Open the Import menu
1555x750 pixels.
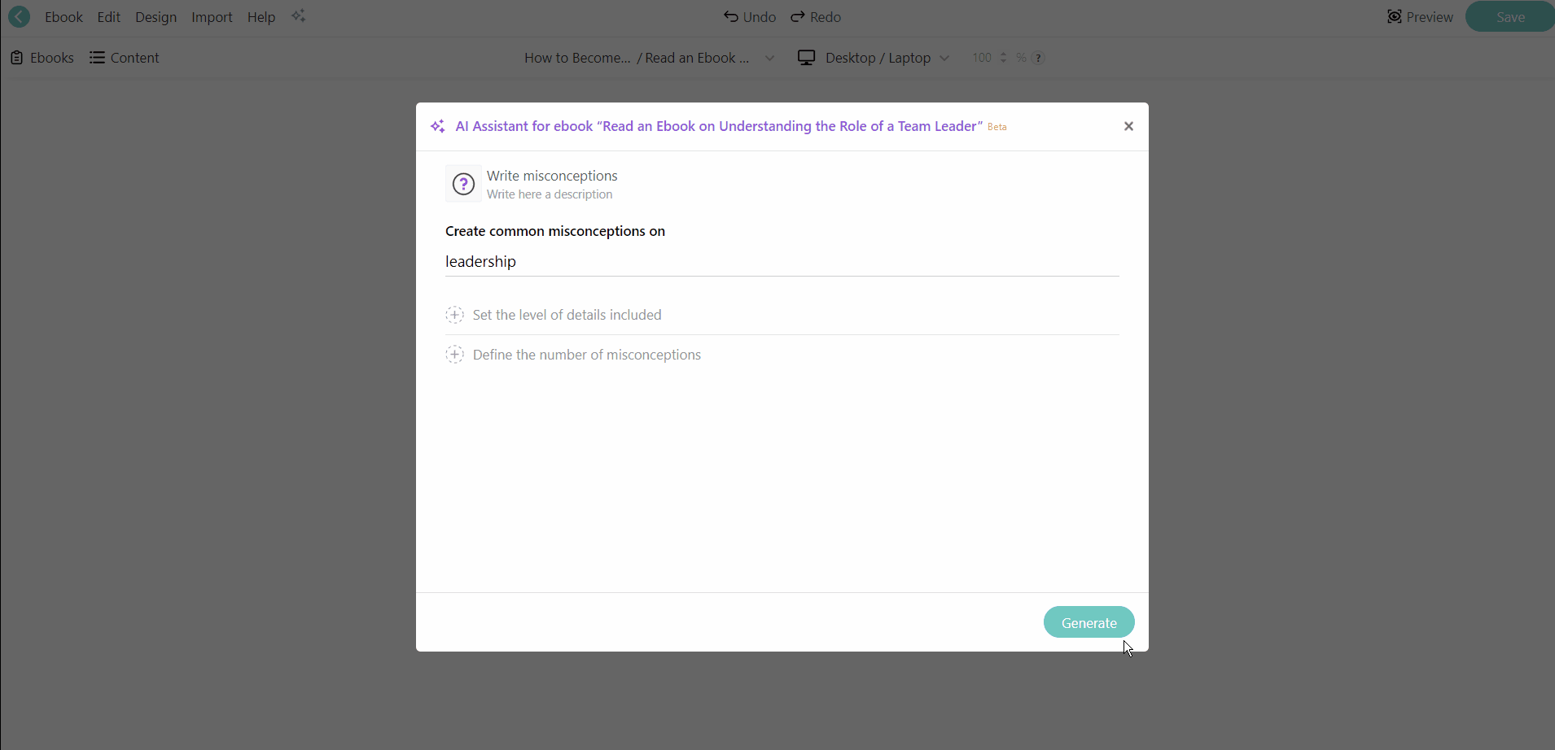(212, 17)
